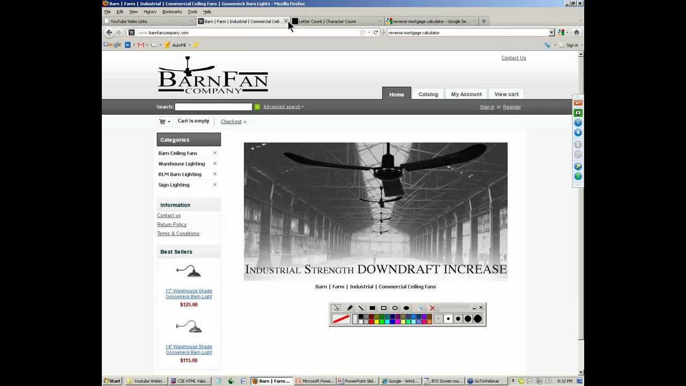Click the bookmark star in the address bar

(362, 33)
